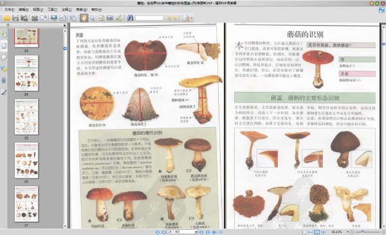Open the Bookmarks panel in left sidebar
This screenshot has height=235, width=386.
pyautogui.click(x=3, y=33)
